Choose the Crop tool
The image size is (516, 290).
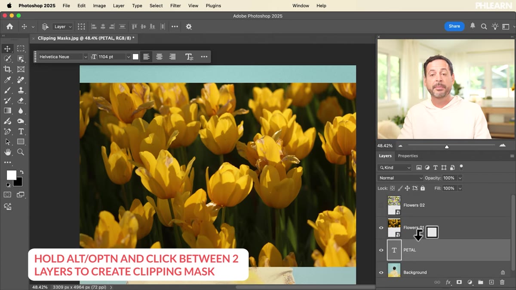click(7, 69)
